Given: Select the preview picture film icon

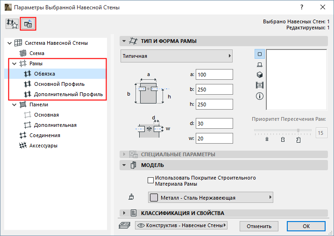Looking at the screenshot, I should coord(260,85).
